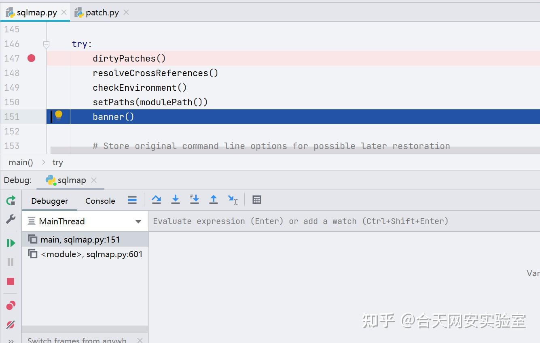
Task: Select the main() breadcrumb
Action: 21,162
